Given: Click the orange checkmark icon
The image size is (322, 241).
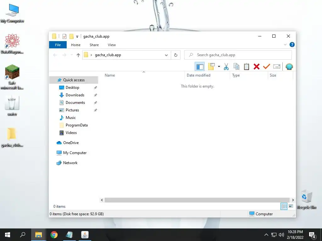Looking at the screenshot, I should (x=267, y=67).
